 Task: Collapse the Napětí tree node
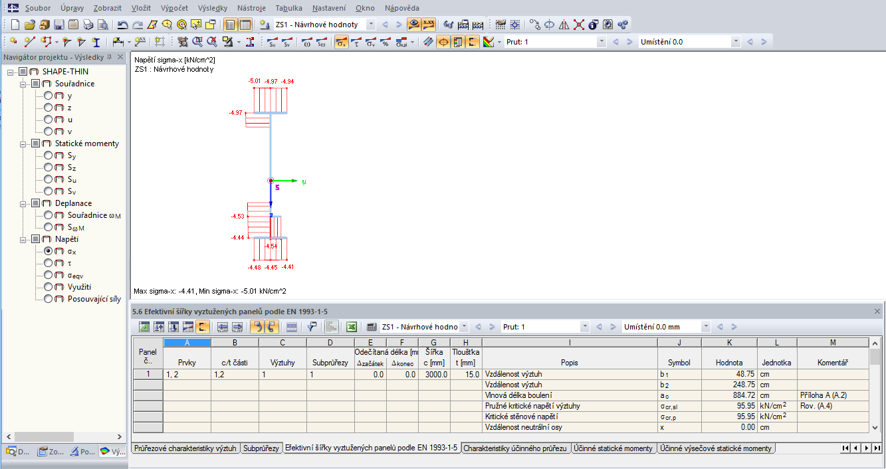pyautogui.click(x=24, y=239)
